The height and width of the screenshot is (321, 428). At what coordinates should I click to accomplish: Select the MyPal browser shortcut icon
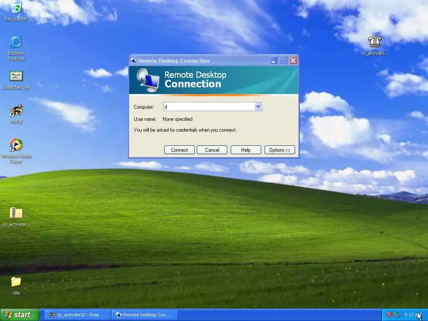(16, 114)
